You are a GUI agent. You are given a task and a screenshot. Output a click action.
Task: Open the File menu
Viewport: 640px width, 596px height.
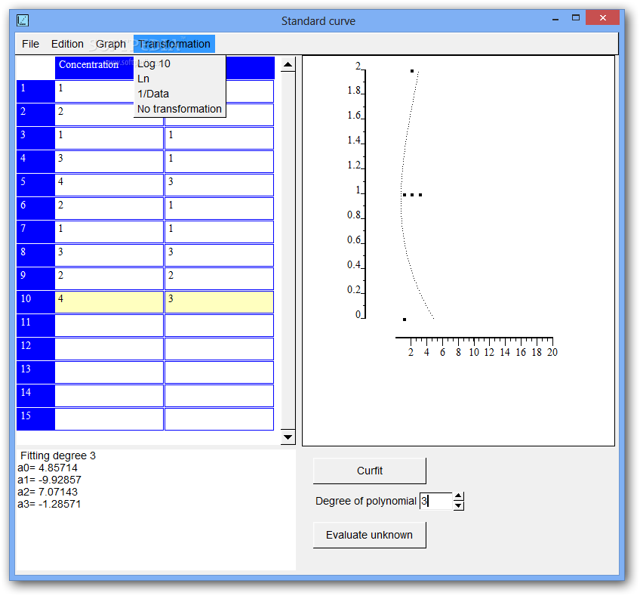[x=31, y=44]
